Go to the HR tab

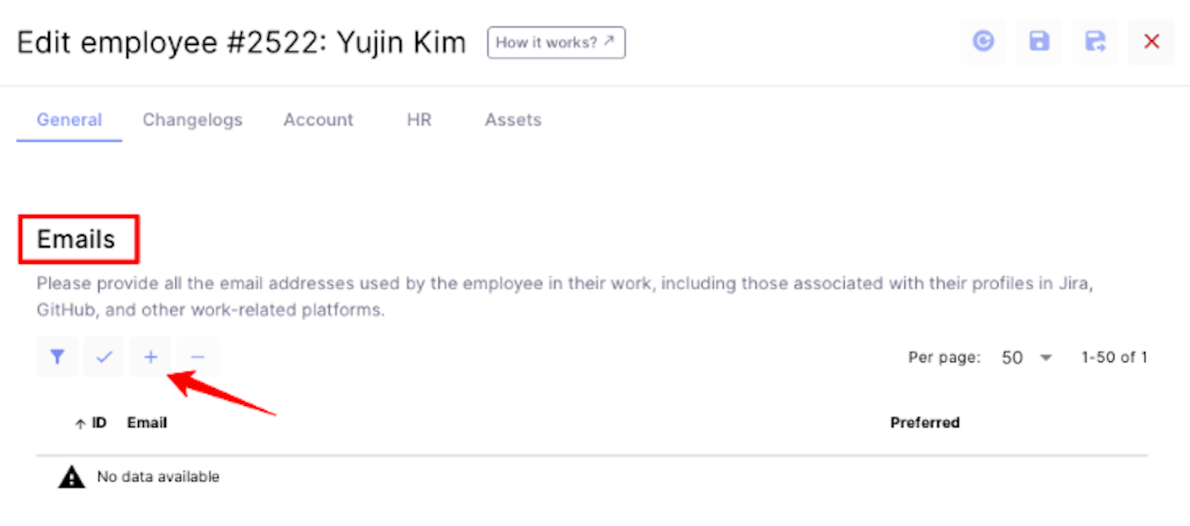tap(419, 119)
